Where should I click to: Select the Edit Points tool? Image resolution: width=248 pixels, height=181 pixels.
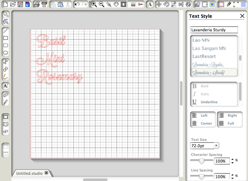5,21
